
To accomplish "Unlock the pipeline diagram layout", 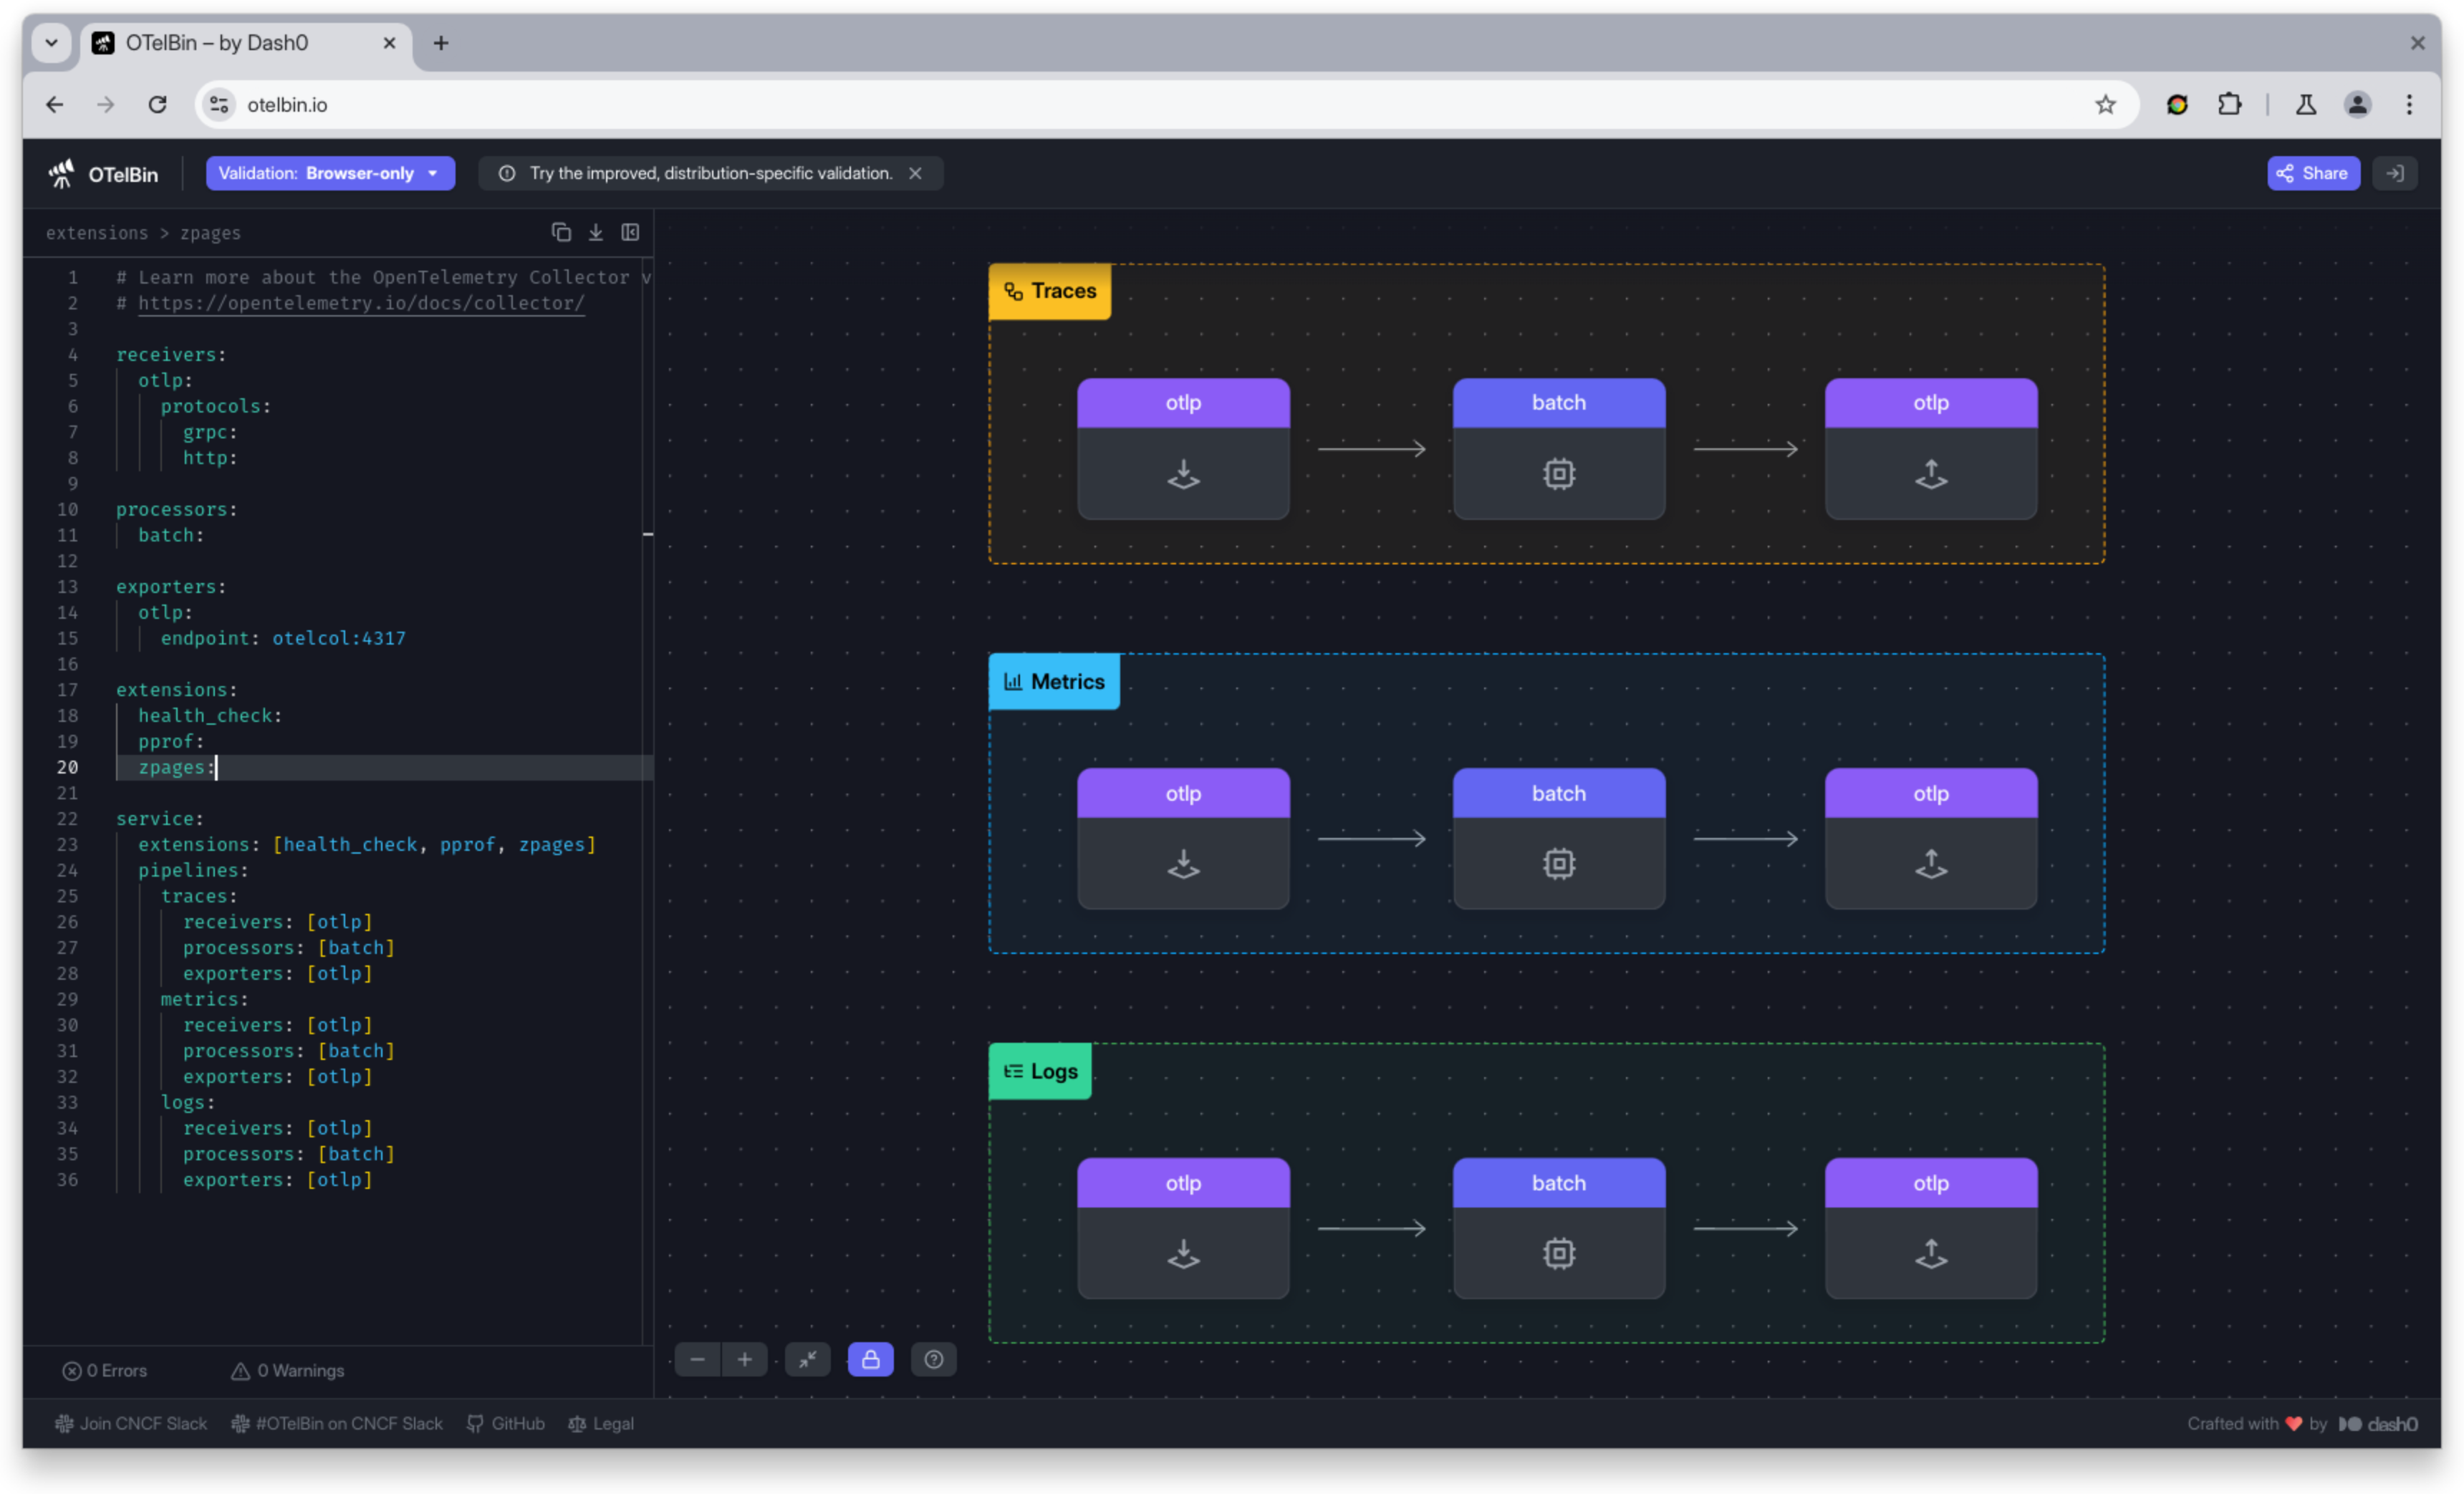I will [x=870, y=1359].
